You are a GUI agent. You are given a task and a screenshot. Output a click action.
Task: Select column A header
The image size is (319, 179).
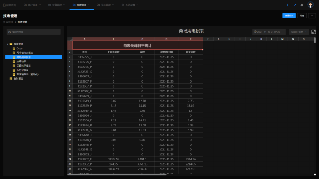tap(85, 39)
